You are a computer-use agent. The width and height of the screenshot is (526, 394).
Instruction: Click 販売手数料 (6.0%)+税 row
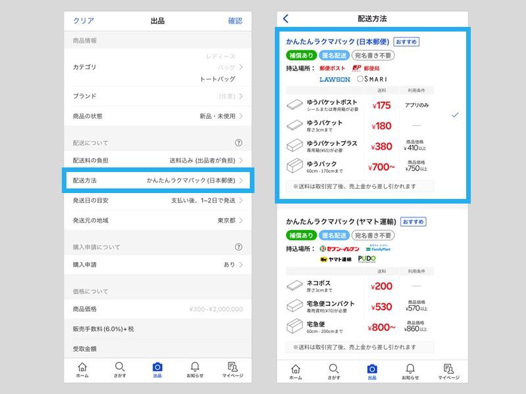(158, 329)
